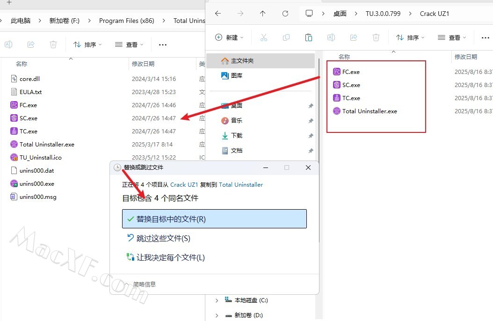Select TU_Uninstall.ico icon in left window
493x321 pixels.
click(14, 157)
